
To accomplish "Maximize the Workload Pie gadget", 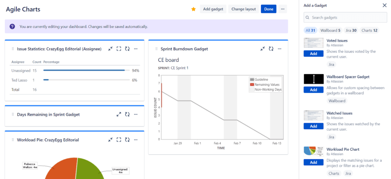I will [x=119, y=140].
